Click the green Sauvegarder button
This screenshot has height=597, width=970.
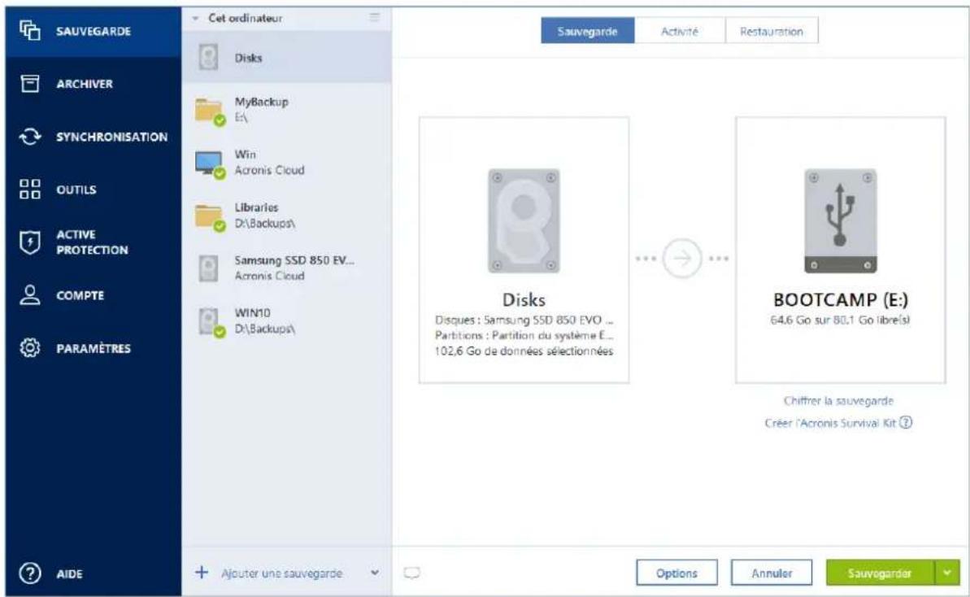(x=879, y=573)
